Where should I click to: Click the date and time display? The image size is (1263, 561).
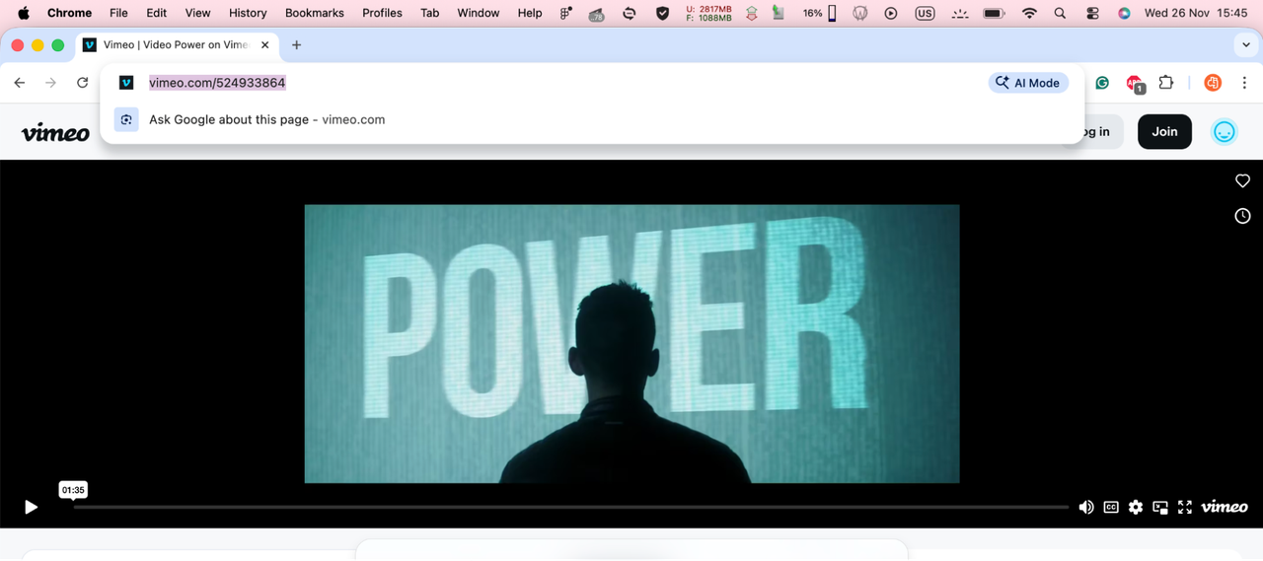[x=1196, y=13]
